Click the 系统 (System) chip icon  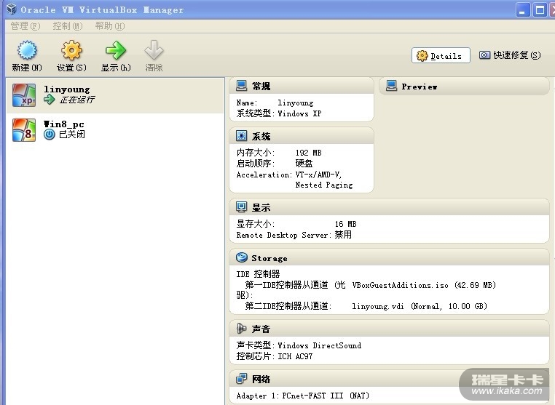(241, 136)
